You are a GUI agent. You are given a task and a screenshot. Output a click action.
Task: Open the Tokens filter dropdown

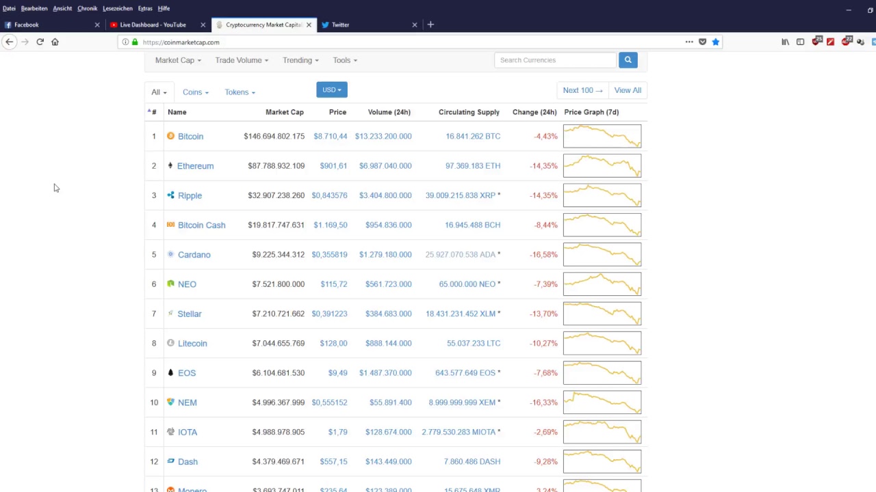click(x=240, y=92)
